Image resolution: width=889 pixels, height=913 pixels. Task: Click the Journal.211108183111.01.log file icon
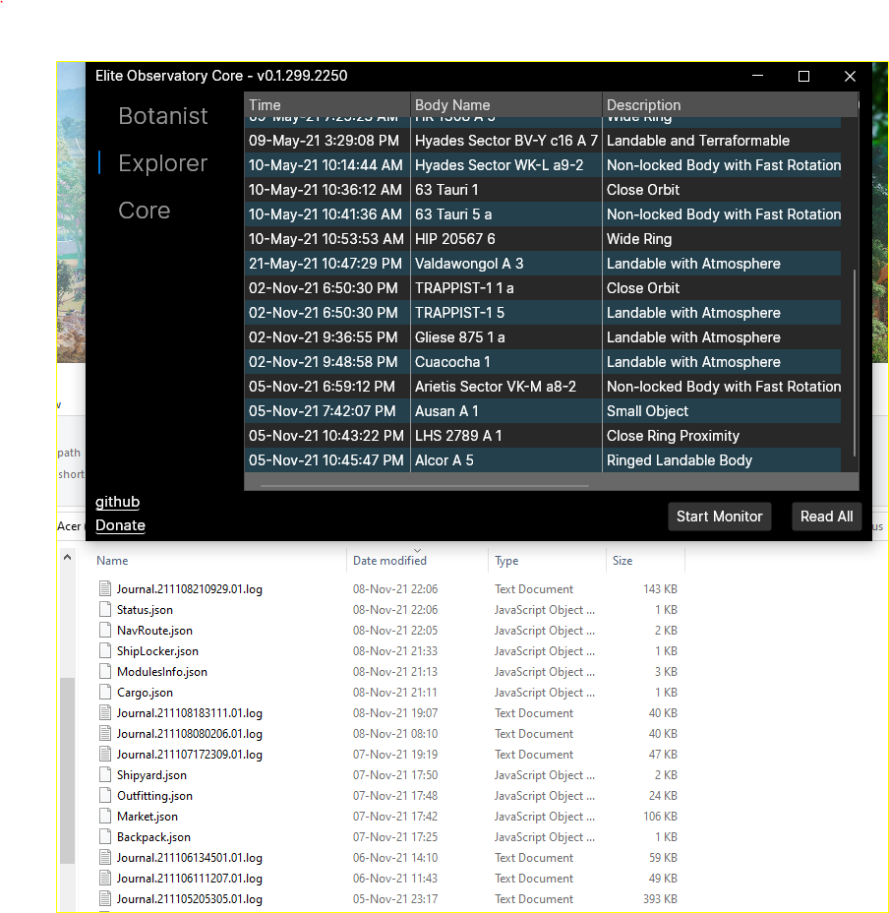105,712
